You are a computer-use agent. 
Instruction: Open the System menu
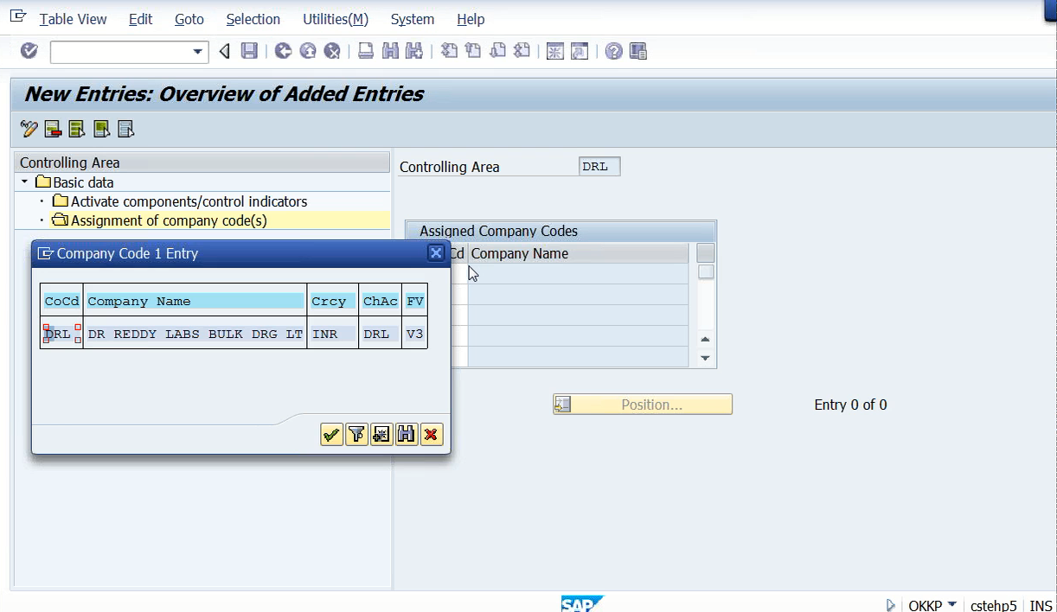[413, 19]
